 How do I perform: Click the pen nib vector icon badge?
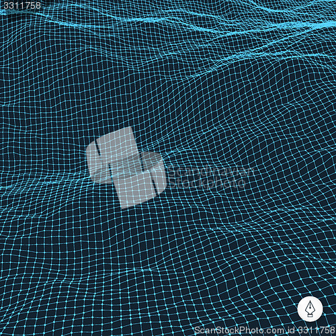click(x=310, y=309)
